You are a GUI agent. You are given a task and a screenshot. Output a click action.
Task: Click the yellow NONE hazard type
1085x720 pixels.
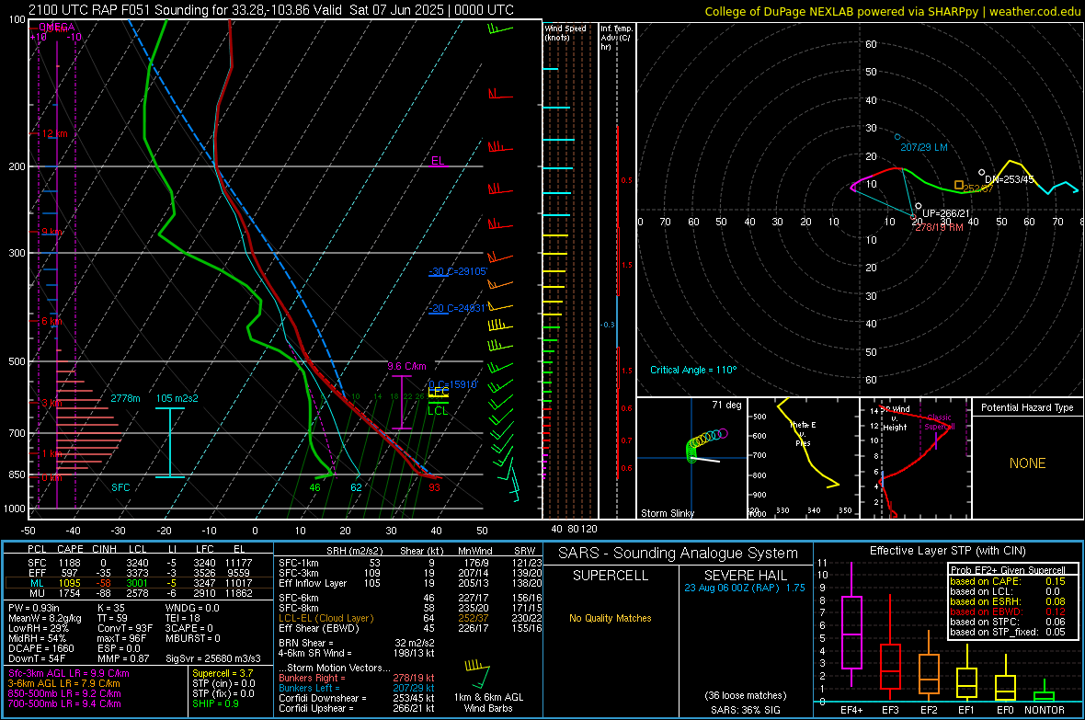pos(1027,463)
